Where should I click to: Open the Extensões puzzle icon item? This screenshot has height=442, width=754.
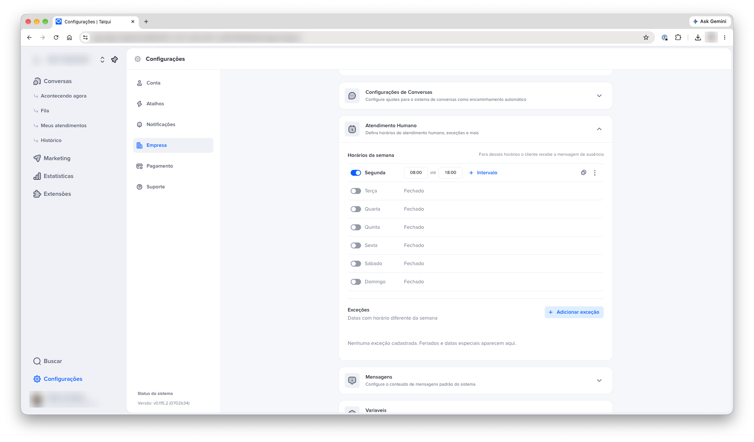(37, 194)
